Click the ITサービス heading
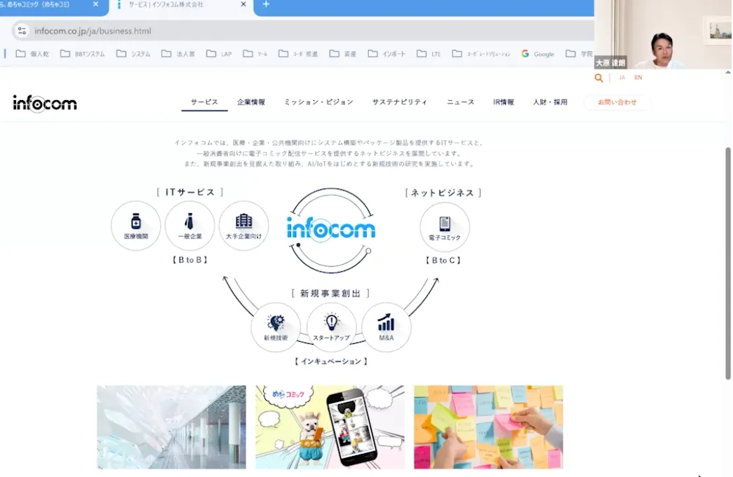733x477 pixels. pos(190,193)
